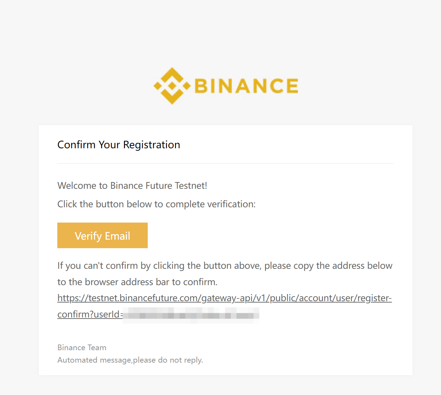The height and width of the screenshot is (395, 441).
Task: Select the Confirm Your Registration heading
Action: click(x=119, y=145)
